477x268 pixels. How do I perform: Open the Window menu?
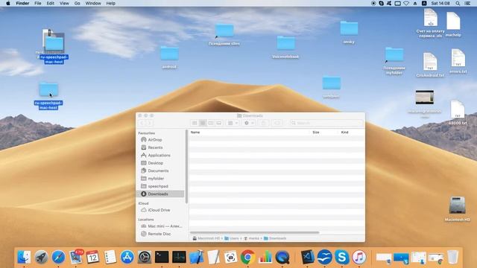93,3
